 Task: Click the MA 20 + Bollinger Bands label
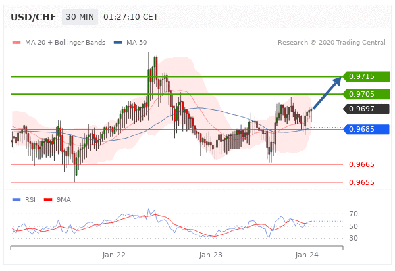65,43
